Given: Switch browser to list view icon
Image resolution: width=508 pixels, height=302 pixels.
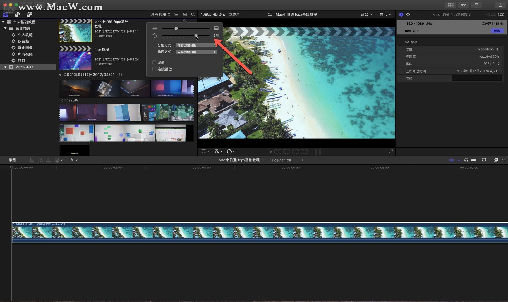Looking at the screenshot, I should click(x=176, y=15).
